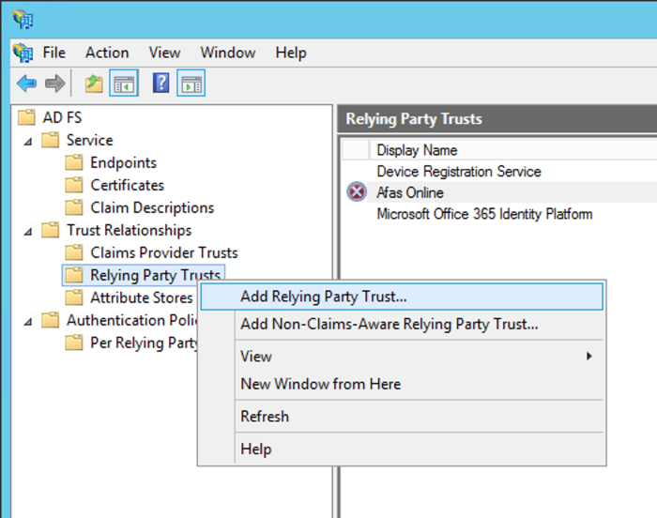Screen dimensions: 657x518
Task: Click the Certificates folder icon
Action: click(74, 185)
